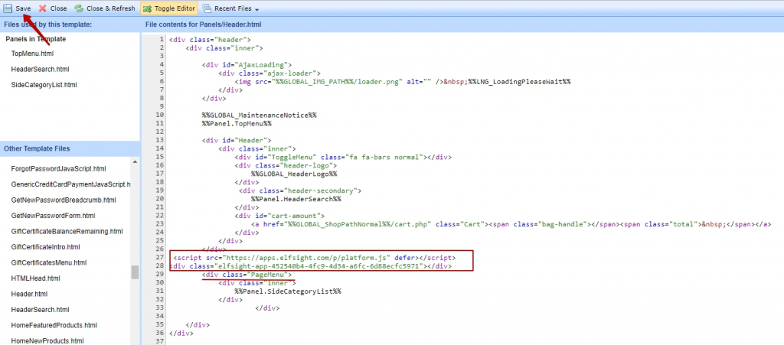Image resolution: width=784 pixels, height=345 pixels.
Task: Click the red X Close icon
Action: tap(43, 8)
